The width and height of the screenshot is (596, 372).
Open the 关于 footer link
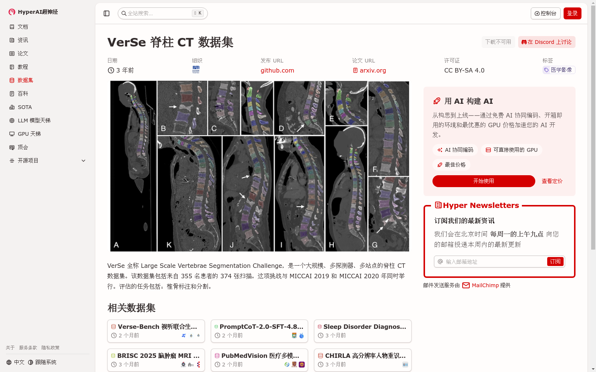coord(10,348)
